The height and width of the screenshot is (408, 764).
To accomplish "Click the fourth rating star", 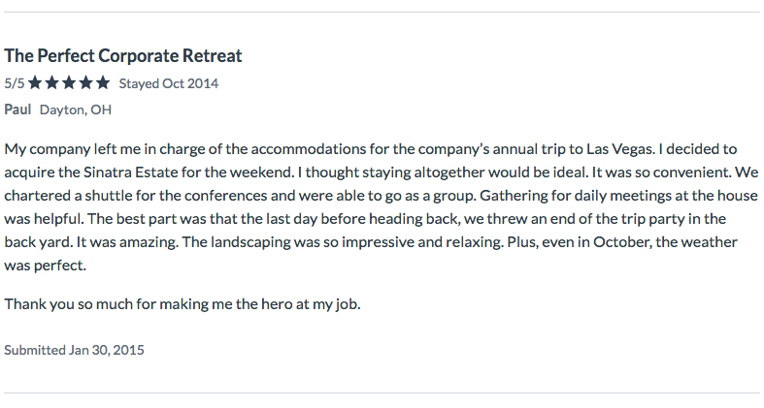I will (x=85, y=83).
